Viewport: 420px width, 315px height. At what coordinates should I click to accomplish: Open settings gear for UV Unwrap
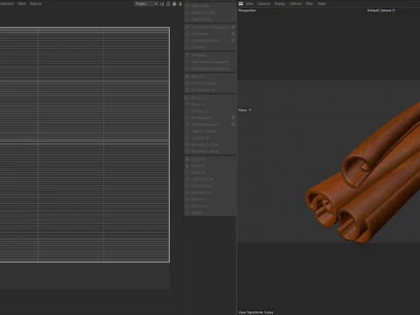tap(233, 33)
